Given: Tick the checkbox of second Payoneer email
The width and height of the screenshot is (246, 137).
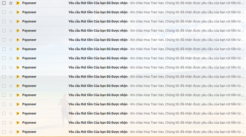Looking at the screenshot, I should [4, 12].
